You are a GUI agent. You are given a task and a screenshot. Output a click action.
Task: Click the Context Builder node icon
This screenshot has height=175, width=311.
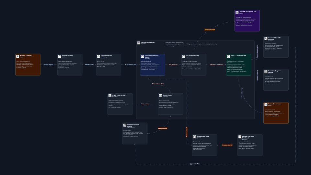[x=160, y=96]
